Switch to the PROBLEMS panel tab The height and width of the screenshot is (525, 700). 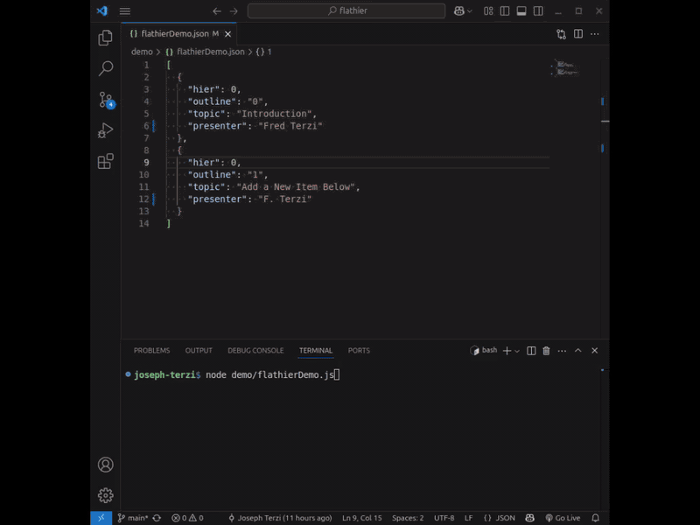point(151,351)
